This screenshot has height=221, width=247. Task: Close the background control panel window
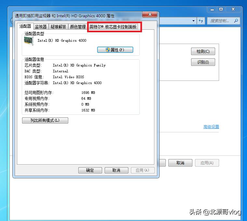[233, 9]
